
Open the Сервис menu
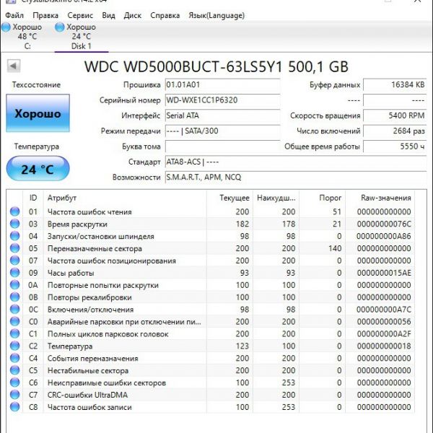click(80, 15)
